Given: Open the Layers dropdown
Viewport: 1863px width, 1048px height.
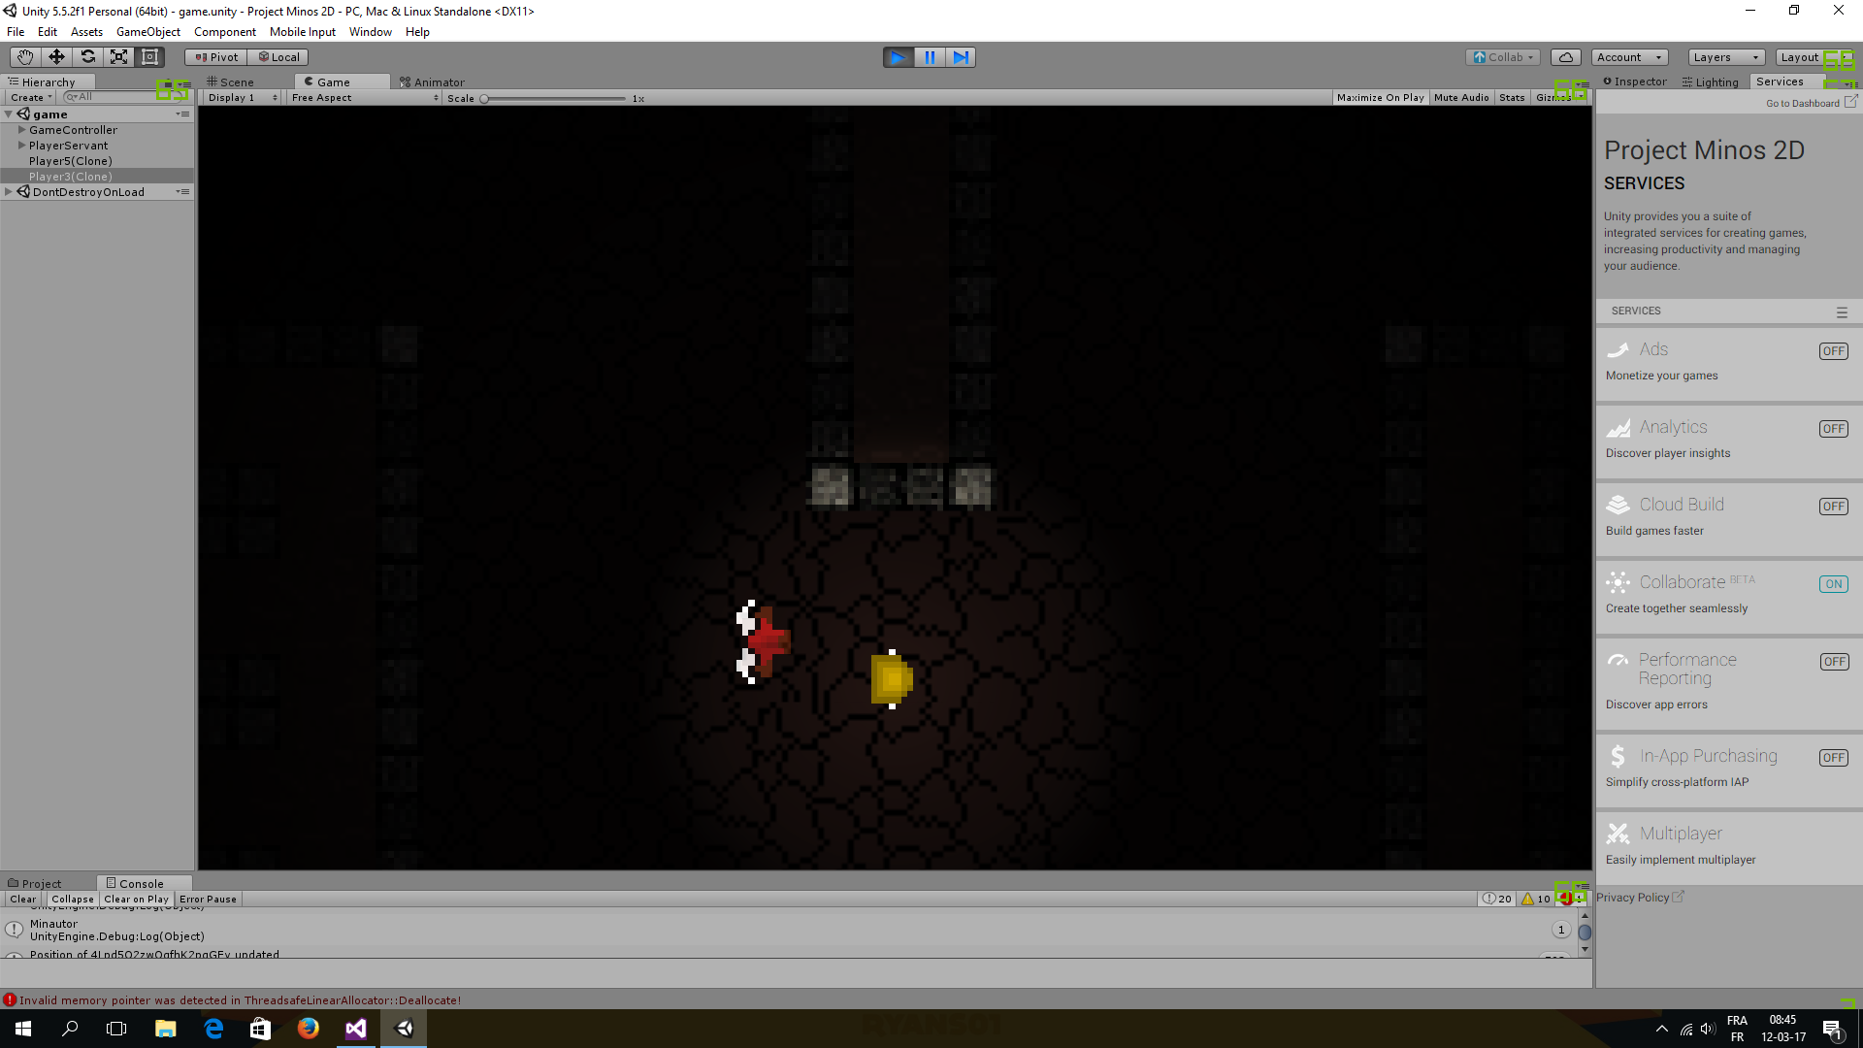Looking at the screenshot, I should tap(1725, 57).
